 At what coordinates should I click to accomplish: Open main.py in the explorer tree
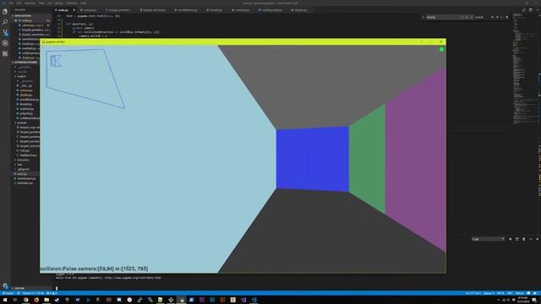23,174
